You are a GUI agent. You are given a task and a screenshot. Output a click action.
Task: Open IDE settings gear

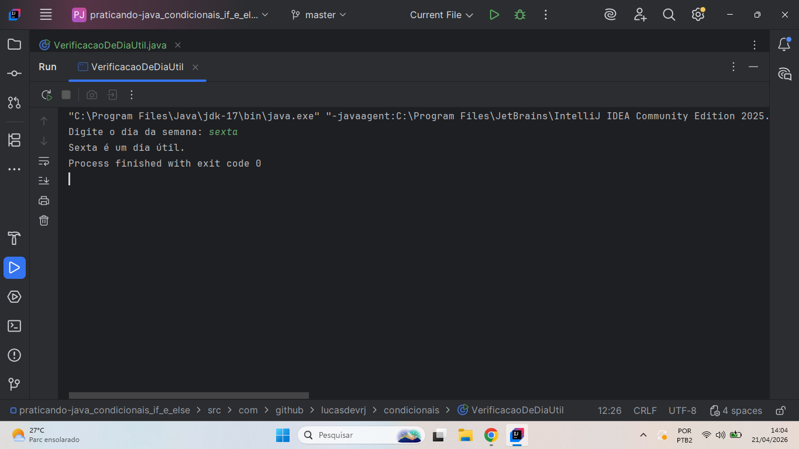tap(698, 15)
